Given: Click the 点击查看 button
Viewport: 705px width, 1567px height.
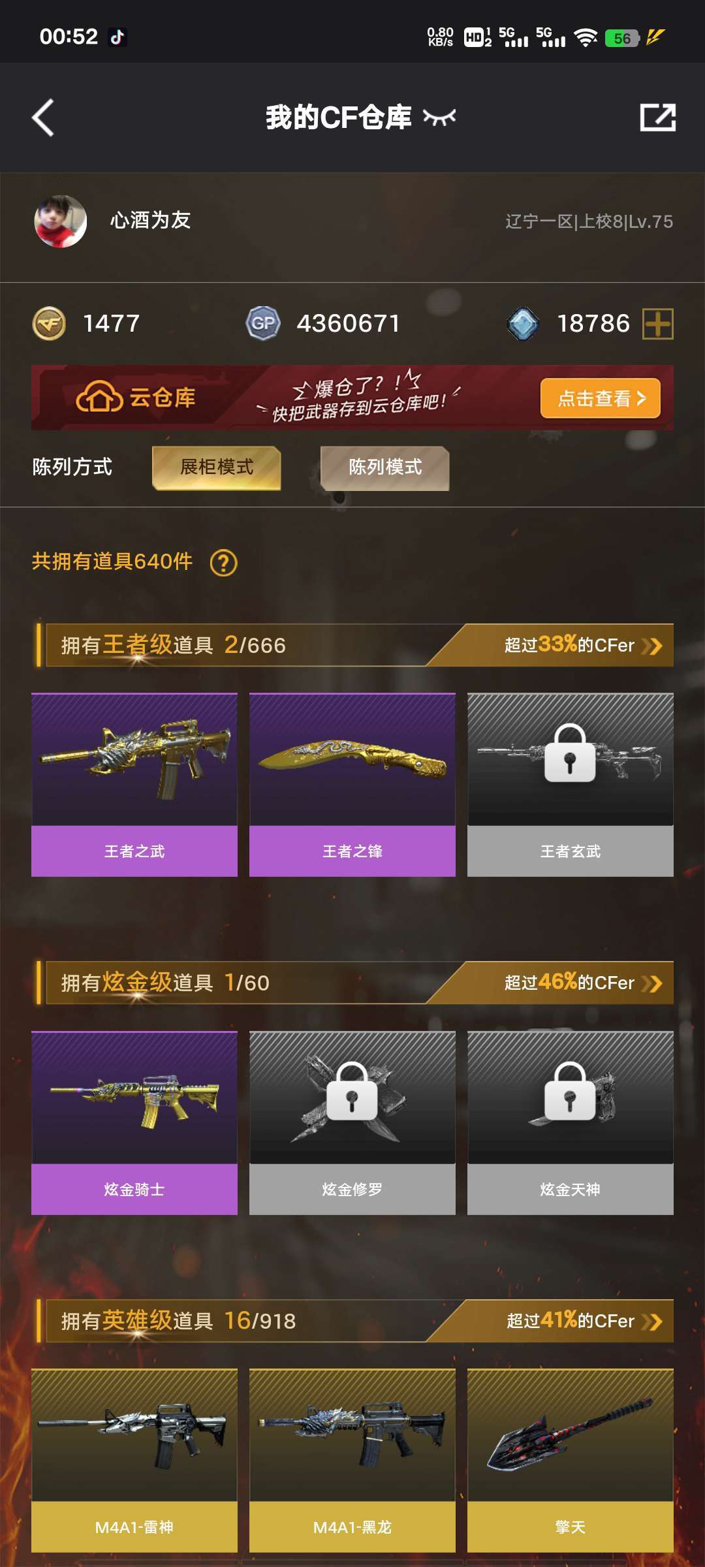Looking at the screenshot, I should click(601, 398).
